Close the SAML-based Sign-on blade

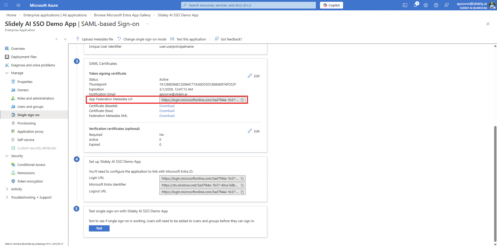[488, 24]
